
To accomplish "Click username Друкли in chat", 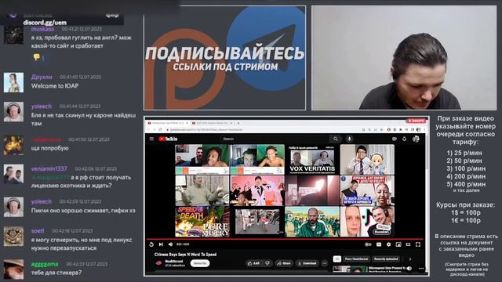I will tap(42, 77).
